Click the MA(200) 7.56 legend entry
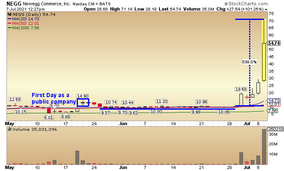 coord(24,28)
